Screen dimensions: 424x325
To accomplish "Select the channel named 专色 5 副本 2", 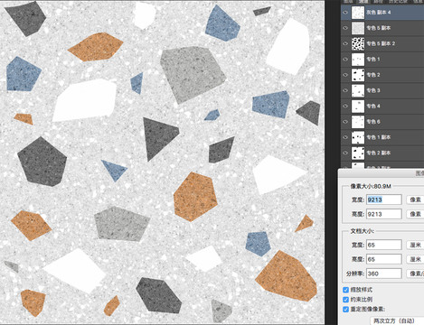I will click(381, 43).
